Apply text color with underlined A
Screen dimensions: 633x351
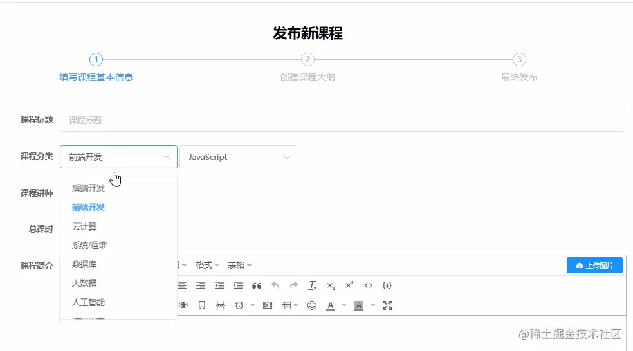click(x=330, y=306)
